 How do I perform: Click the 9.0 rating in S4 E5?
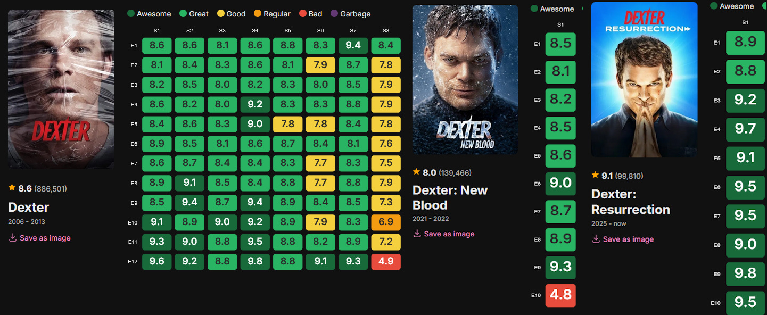(x=255, y=124)
